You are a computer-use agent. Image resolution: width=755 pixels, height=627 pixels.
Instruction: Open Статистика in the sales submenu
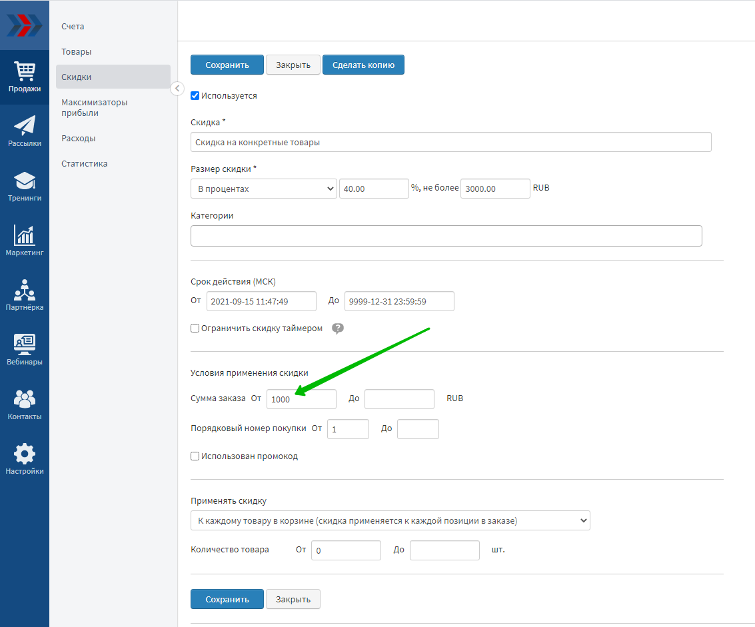coord(85,163)
